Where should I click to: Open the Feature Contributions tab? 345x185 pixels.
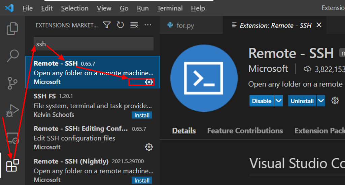pyautogui.click(x=245, y=131)
